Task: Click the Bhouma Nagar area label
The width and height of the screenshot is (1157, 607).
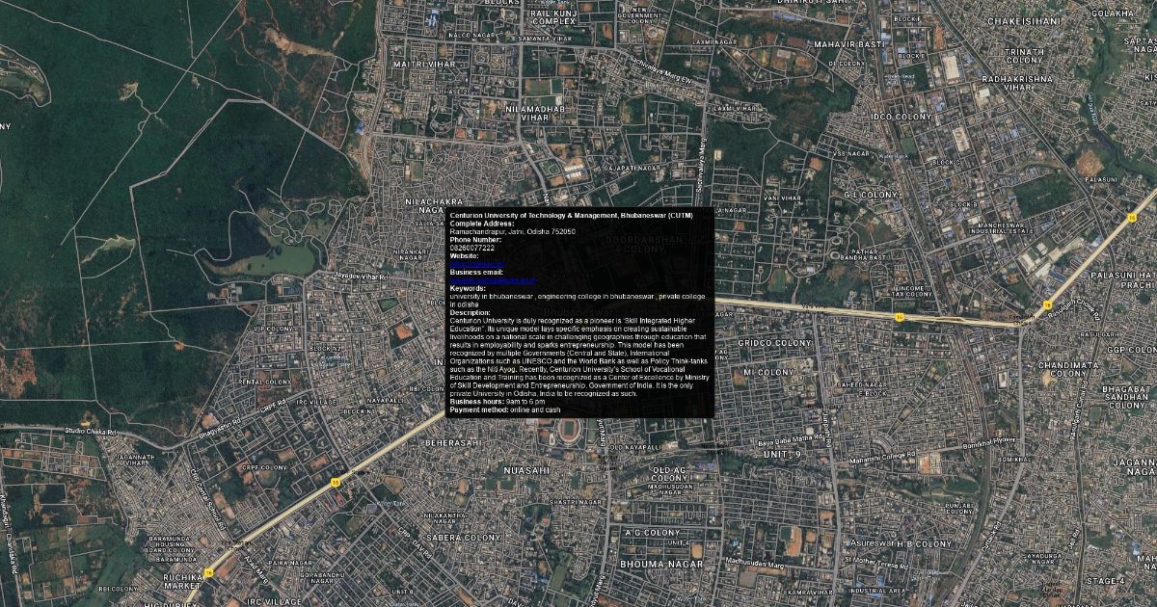Action: [x=655, y=563]
